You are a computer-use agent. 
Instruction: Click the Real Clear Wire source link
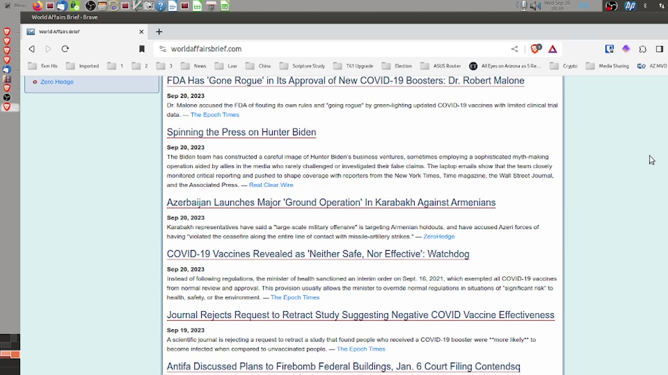click(x=271, y=185)
